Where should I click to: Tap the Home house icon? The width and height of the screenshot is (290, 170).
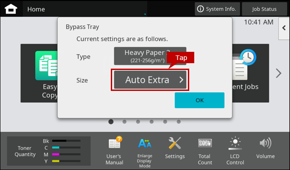click(11, 9)
